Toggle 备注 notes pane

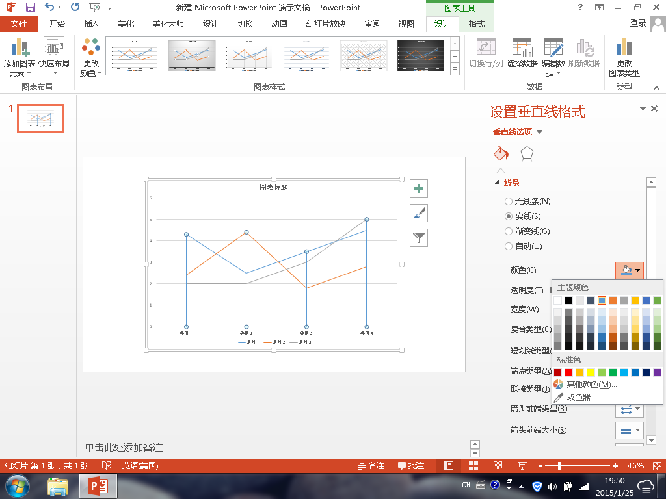pos(371,465)
